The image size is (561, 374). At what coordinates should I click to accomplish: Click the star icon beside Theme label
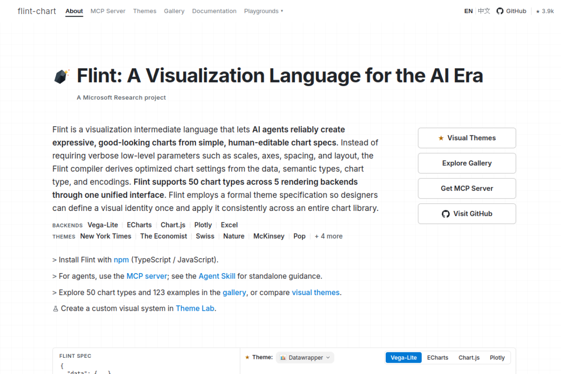[x=247, y=357]
